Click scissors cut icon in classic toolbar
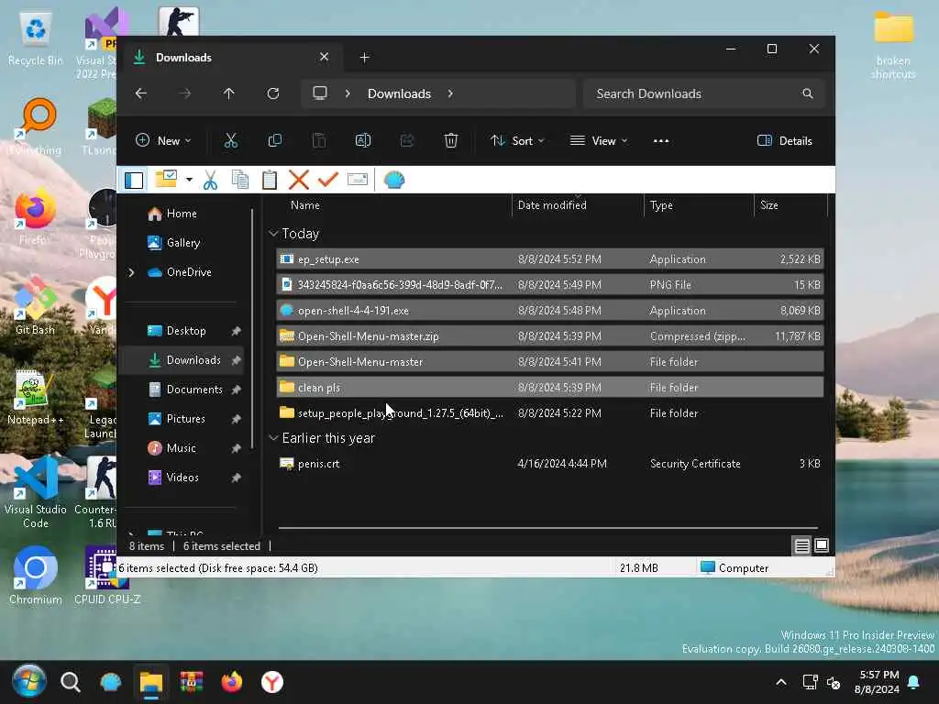This screenshot has width=939, height=704. click(210, 180)
